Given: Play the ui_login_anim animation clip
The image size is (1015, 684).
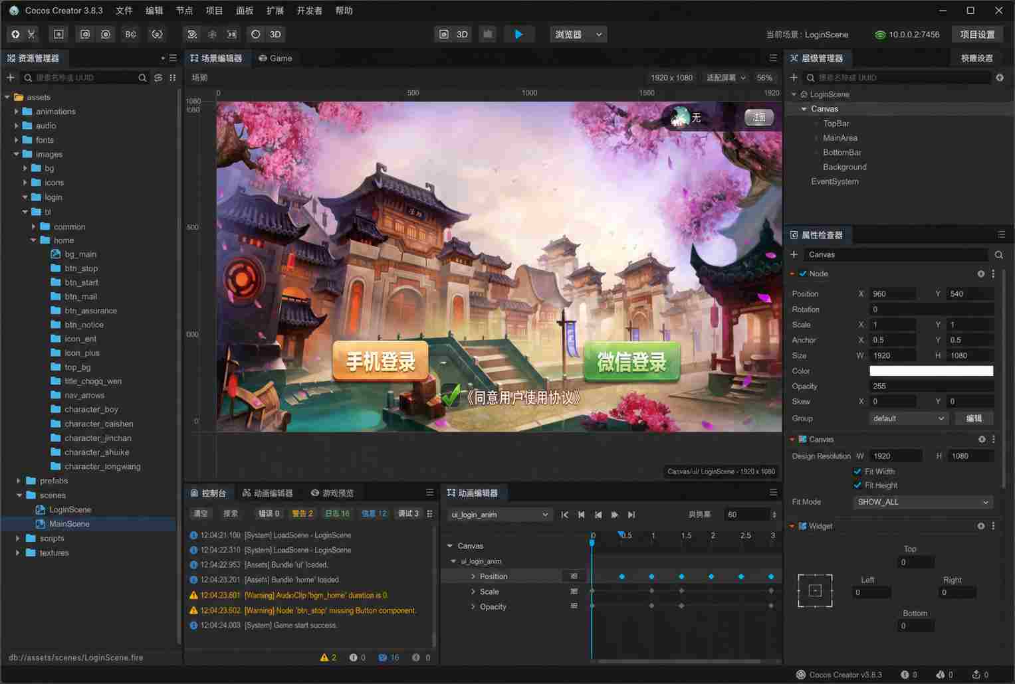Looking at the screenshot, I should [615, 515].
